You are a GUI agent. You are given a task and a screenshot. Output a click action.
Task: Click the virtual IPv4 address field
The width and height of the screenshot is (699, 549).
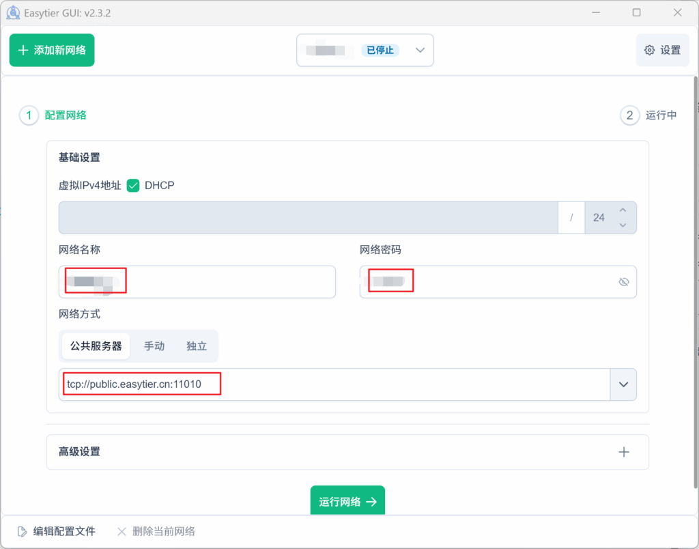pos(309,218)
